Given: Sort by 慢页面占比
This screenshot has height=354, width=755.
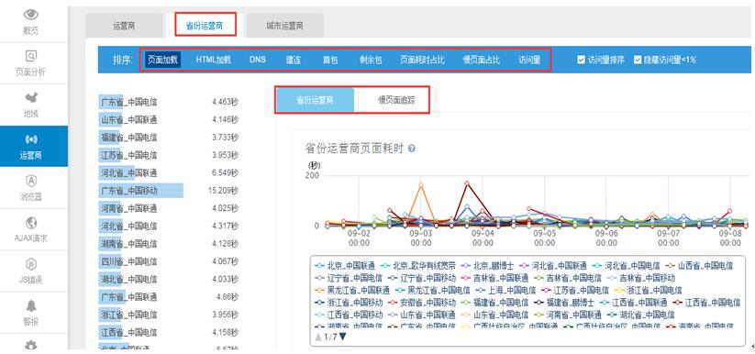Looking at the screenshot, I should point(481,61).
